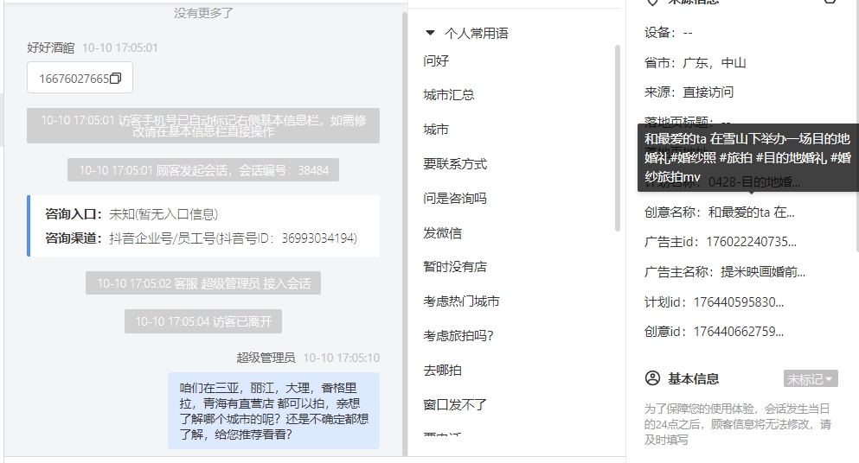This screenshot has width=859, height=463.
Task: Select quick phrase 考虑热门城市
Action: (461, 301)
